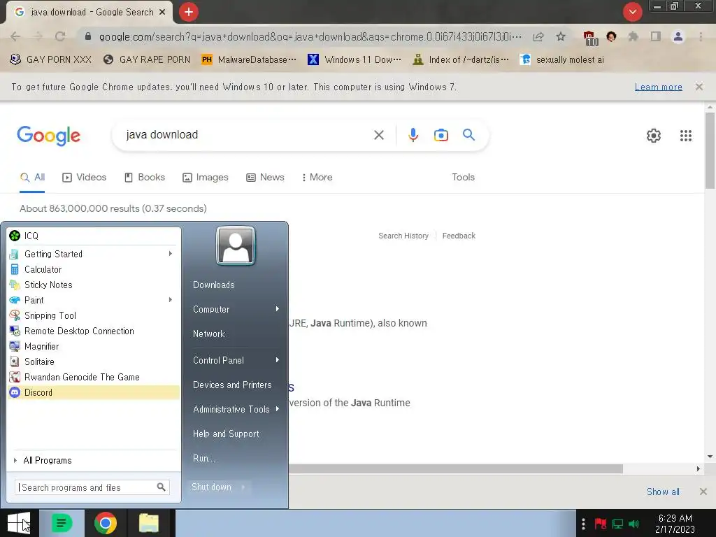Expand the Control Panel submenu arrow
Viewport: 716px width, 537px height.
click(277, 360)
